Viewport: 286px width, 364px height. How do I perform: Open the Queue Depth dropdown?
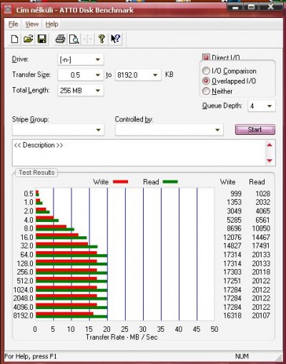pyautogui.click(x=262, y=106)
